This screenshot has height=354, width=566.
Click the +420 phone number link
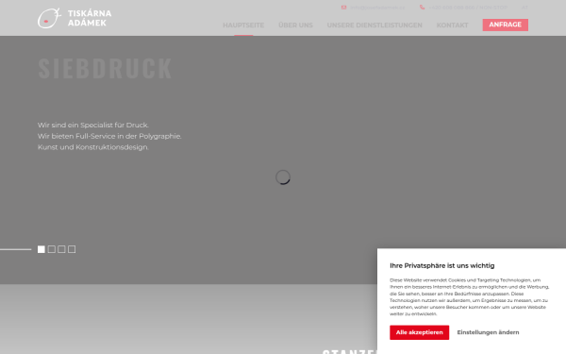[468, 8]
